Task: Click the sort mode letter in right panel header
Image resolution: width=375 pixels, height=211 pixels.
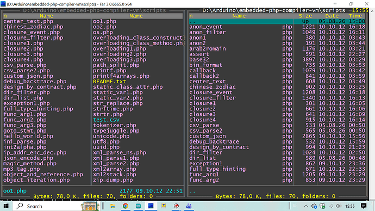Action: (x=191, y=16)
